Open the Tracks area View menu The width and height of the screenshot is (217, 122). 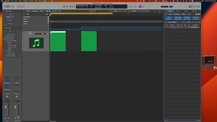(42, 11)
